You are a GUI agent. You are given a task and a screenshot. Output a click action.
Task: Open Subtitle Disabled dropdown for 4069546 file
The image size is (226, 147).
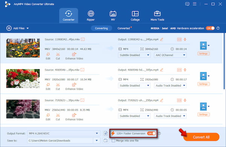point(134,85)
